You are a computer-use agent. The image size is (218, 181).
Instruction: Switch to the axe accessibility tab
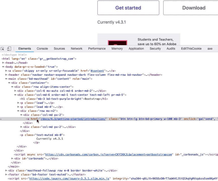click(x=210, y=49)
